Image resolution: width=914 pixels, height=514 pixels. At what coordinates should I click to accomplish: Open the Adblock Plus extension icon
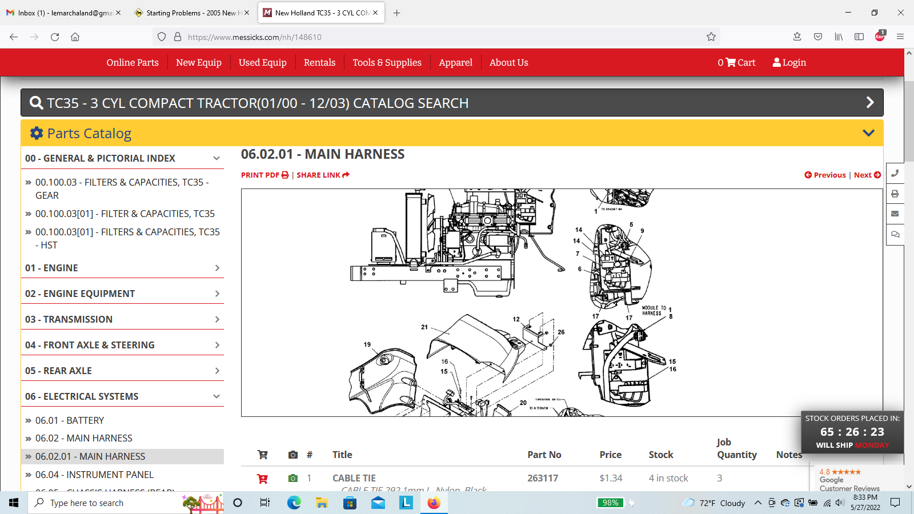(x=880, y=37)
